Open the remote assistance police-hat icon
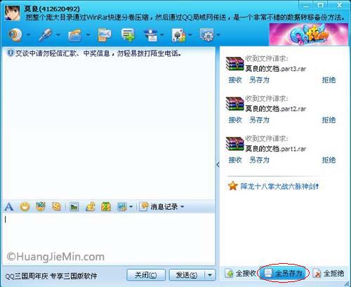 150,35
